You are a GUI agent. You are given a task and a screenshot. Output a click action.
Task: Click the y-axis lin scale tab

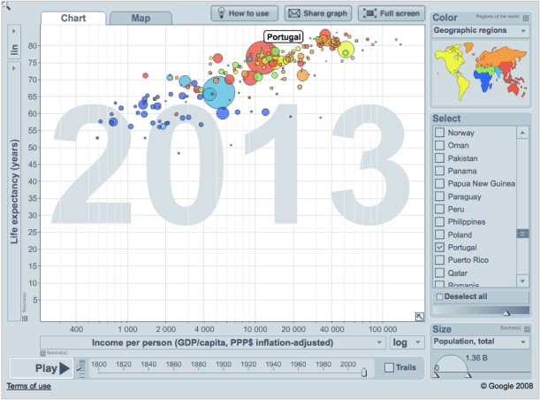(14, 50)
